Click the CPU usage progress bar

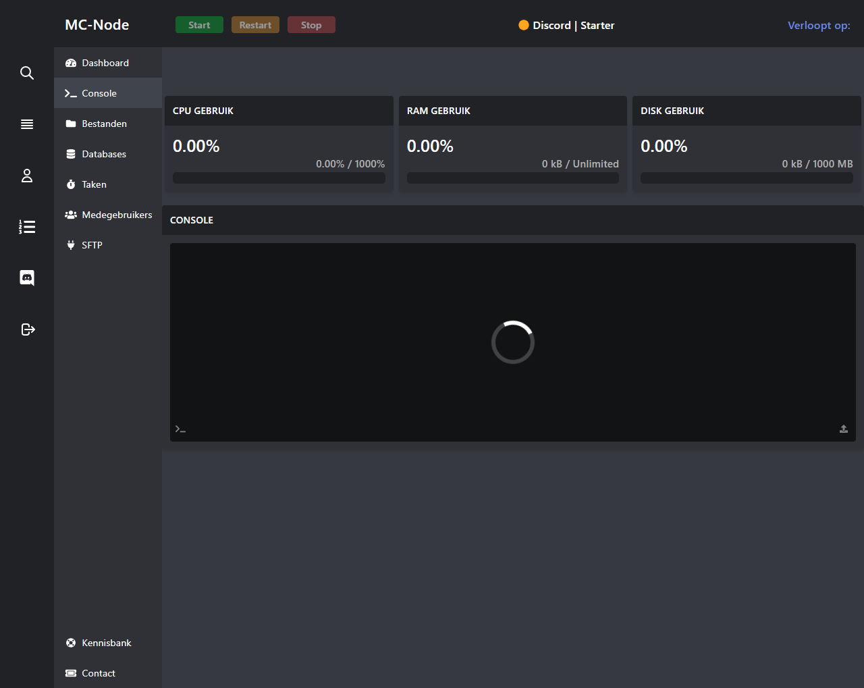tap(279, 178)
